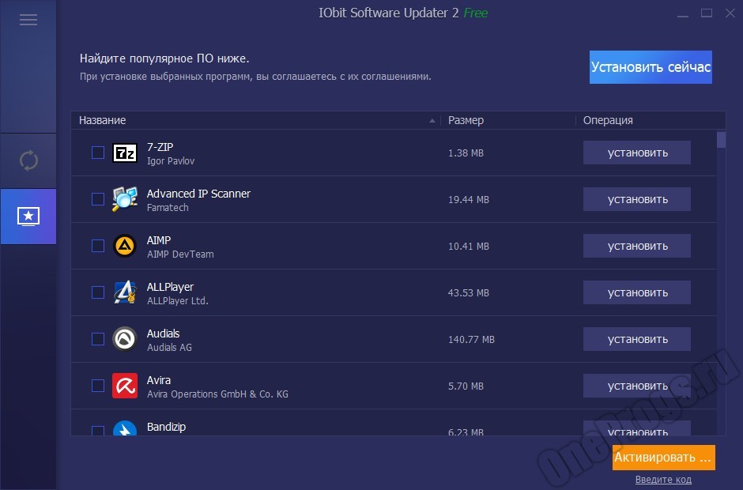Install ALLPlayer via установить button
Screen dimensions: 743x490
click(x=637, y=292)
